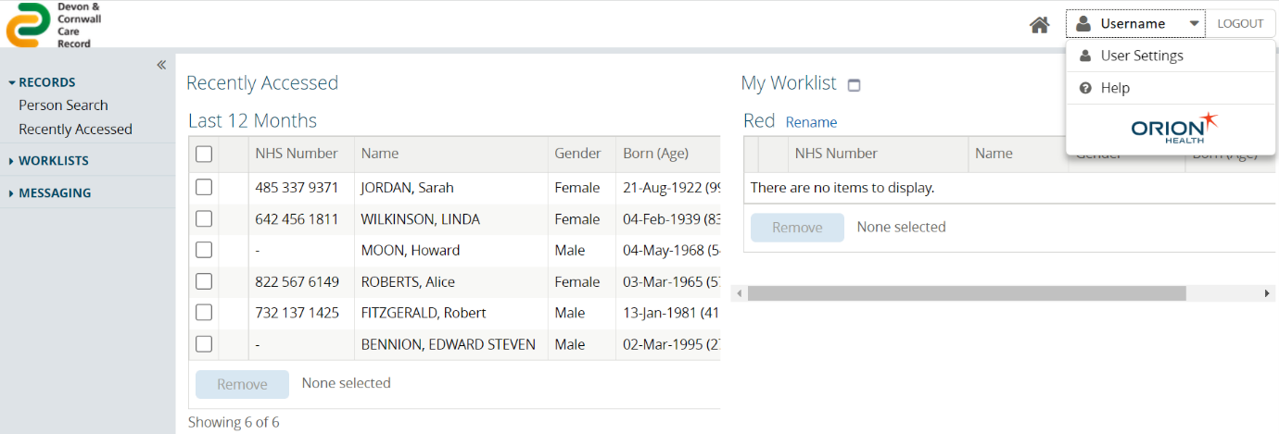Viewport: 1279px width, 434px height.
Task: Select Help from the user menu
Action: [1115, 88]
